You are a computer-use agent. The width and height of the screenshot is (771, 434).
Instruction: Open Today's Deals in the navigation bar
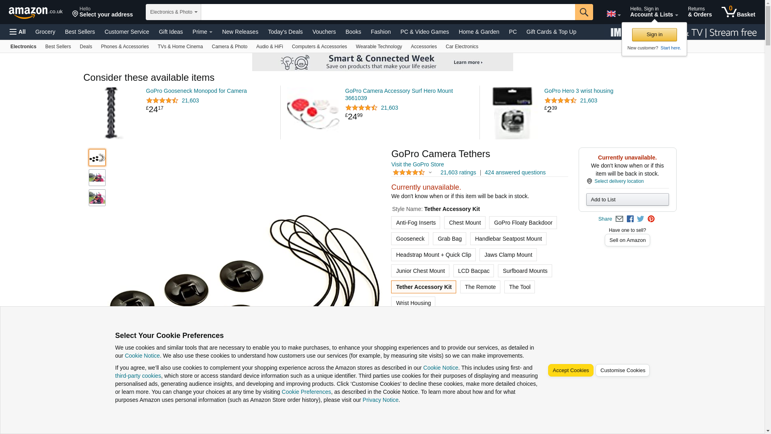(x=285, y=32)
